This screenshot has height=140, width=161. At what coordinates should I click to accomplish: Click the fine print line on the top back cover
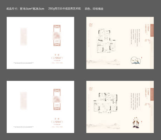click(x=23, y=63)
